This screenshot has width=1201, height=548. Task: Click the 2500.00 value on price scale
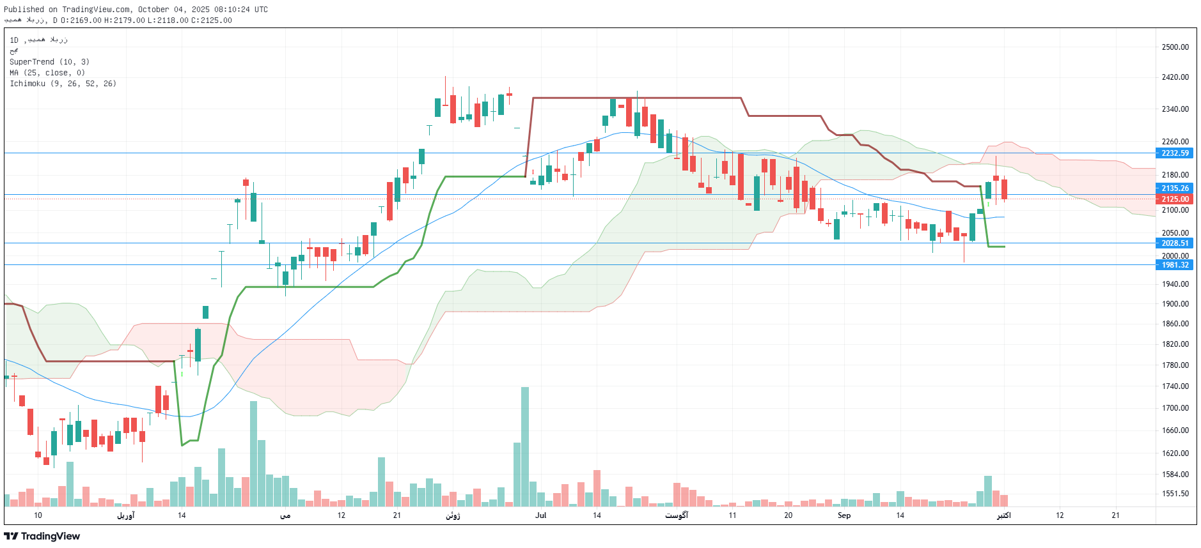tap(1175, 47)
